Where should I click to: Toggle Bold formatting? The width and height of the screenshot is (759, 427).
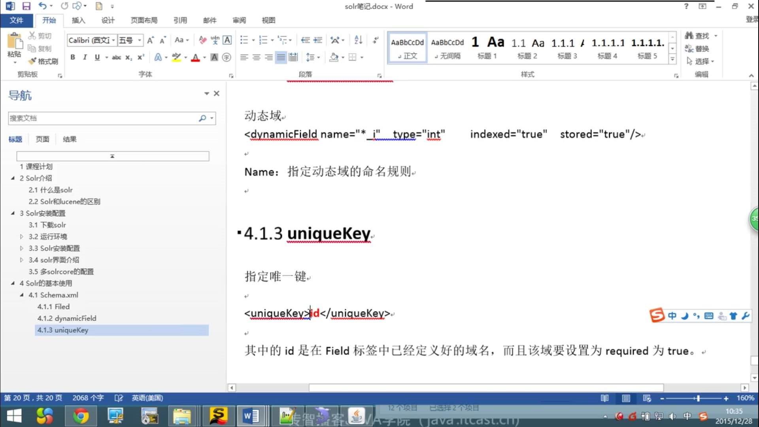tap(73, 57)
